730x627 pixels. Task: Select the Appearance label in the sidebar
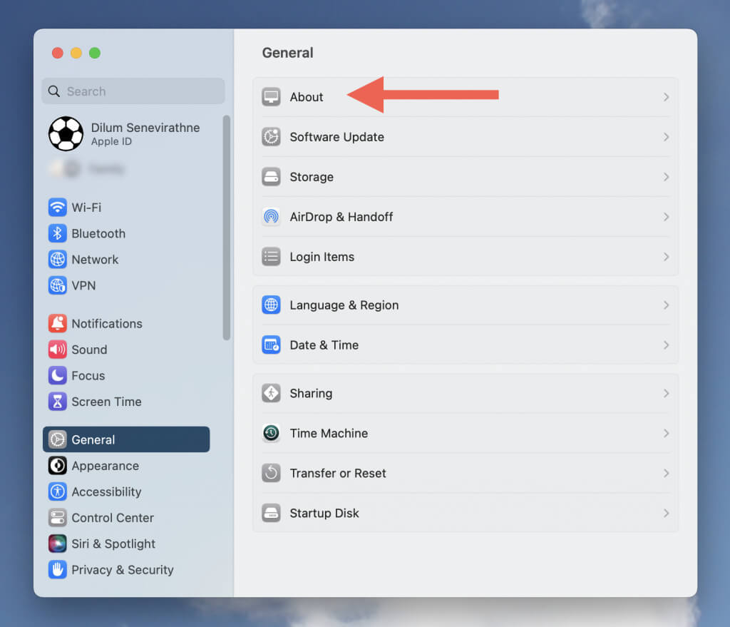(x=106, y=466)
